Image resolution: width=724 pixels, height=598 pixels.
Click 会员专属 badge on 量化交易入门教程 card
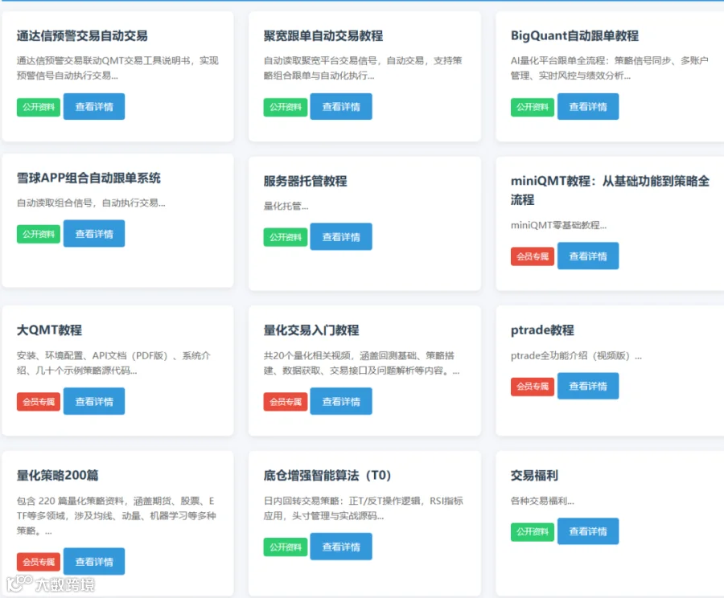[286, 402]
